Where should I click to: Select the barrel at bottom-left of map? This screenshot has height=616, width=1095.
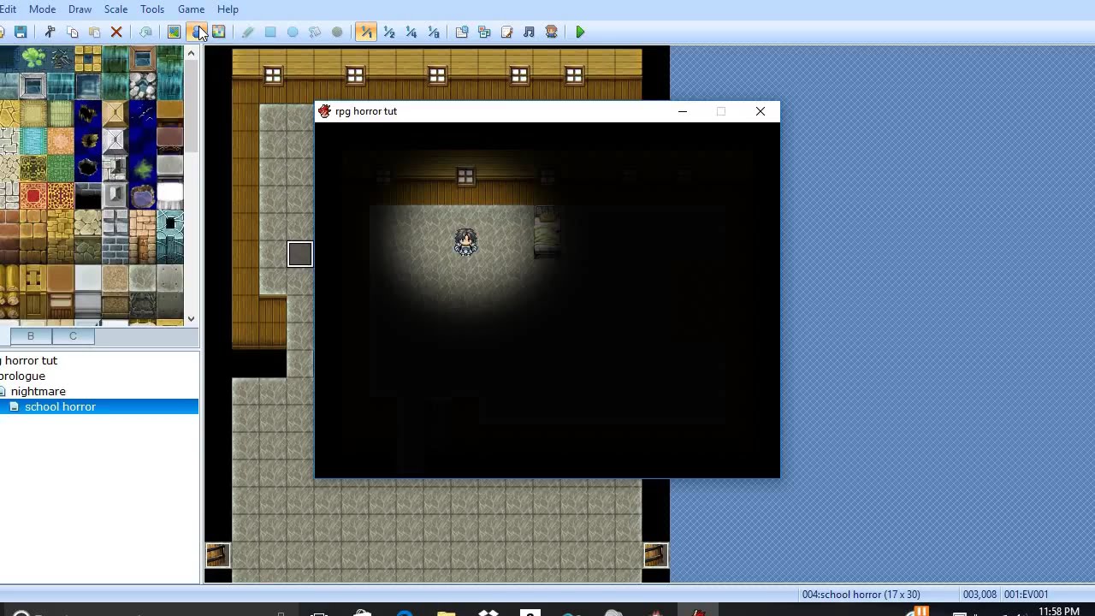(x=217, y=555)
